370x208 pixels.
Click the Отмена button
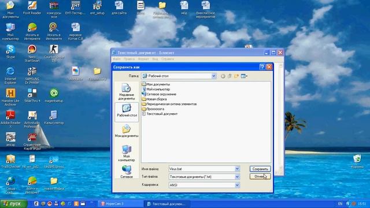[260, 176]
